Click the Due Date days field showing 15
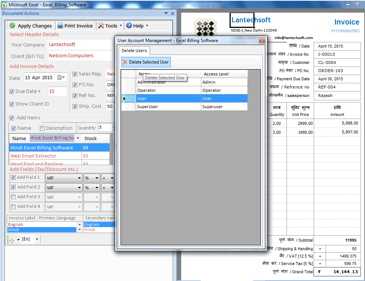The height and width of the screenshot is (281, 365). click(x=57, y=91)
